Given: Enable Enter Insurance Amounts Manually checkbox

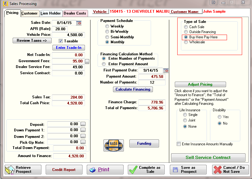Looking at the screenshot, I should pos(178,144).
